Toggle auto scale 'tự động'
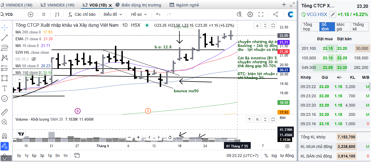 click(x=287, y=156)
